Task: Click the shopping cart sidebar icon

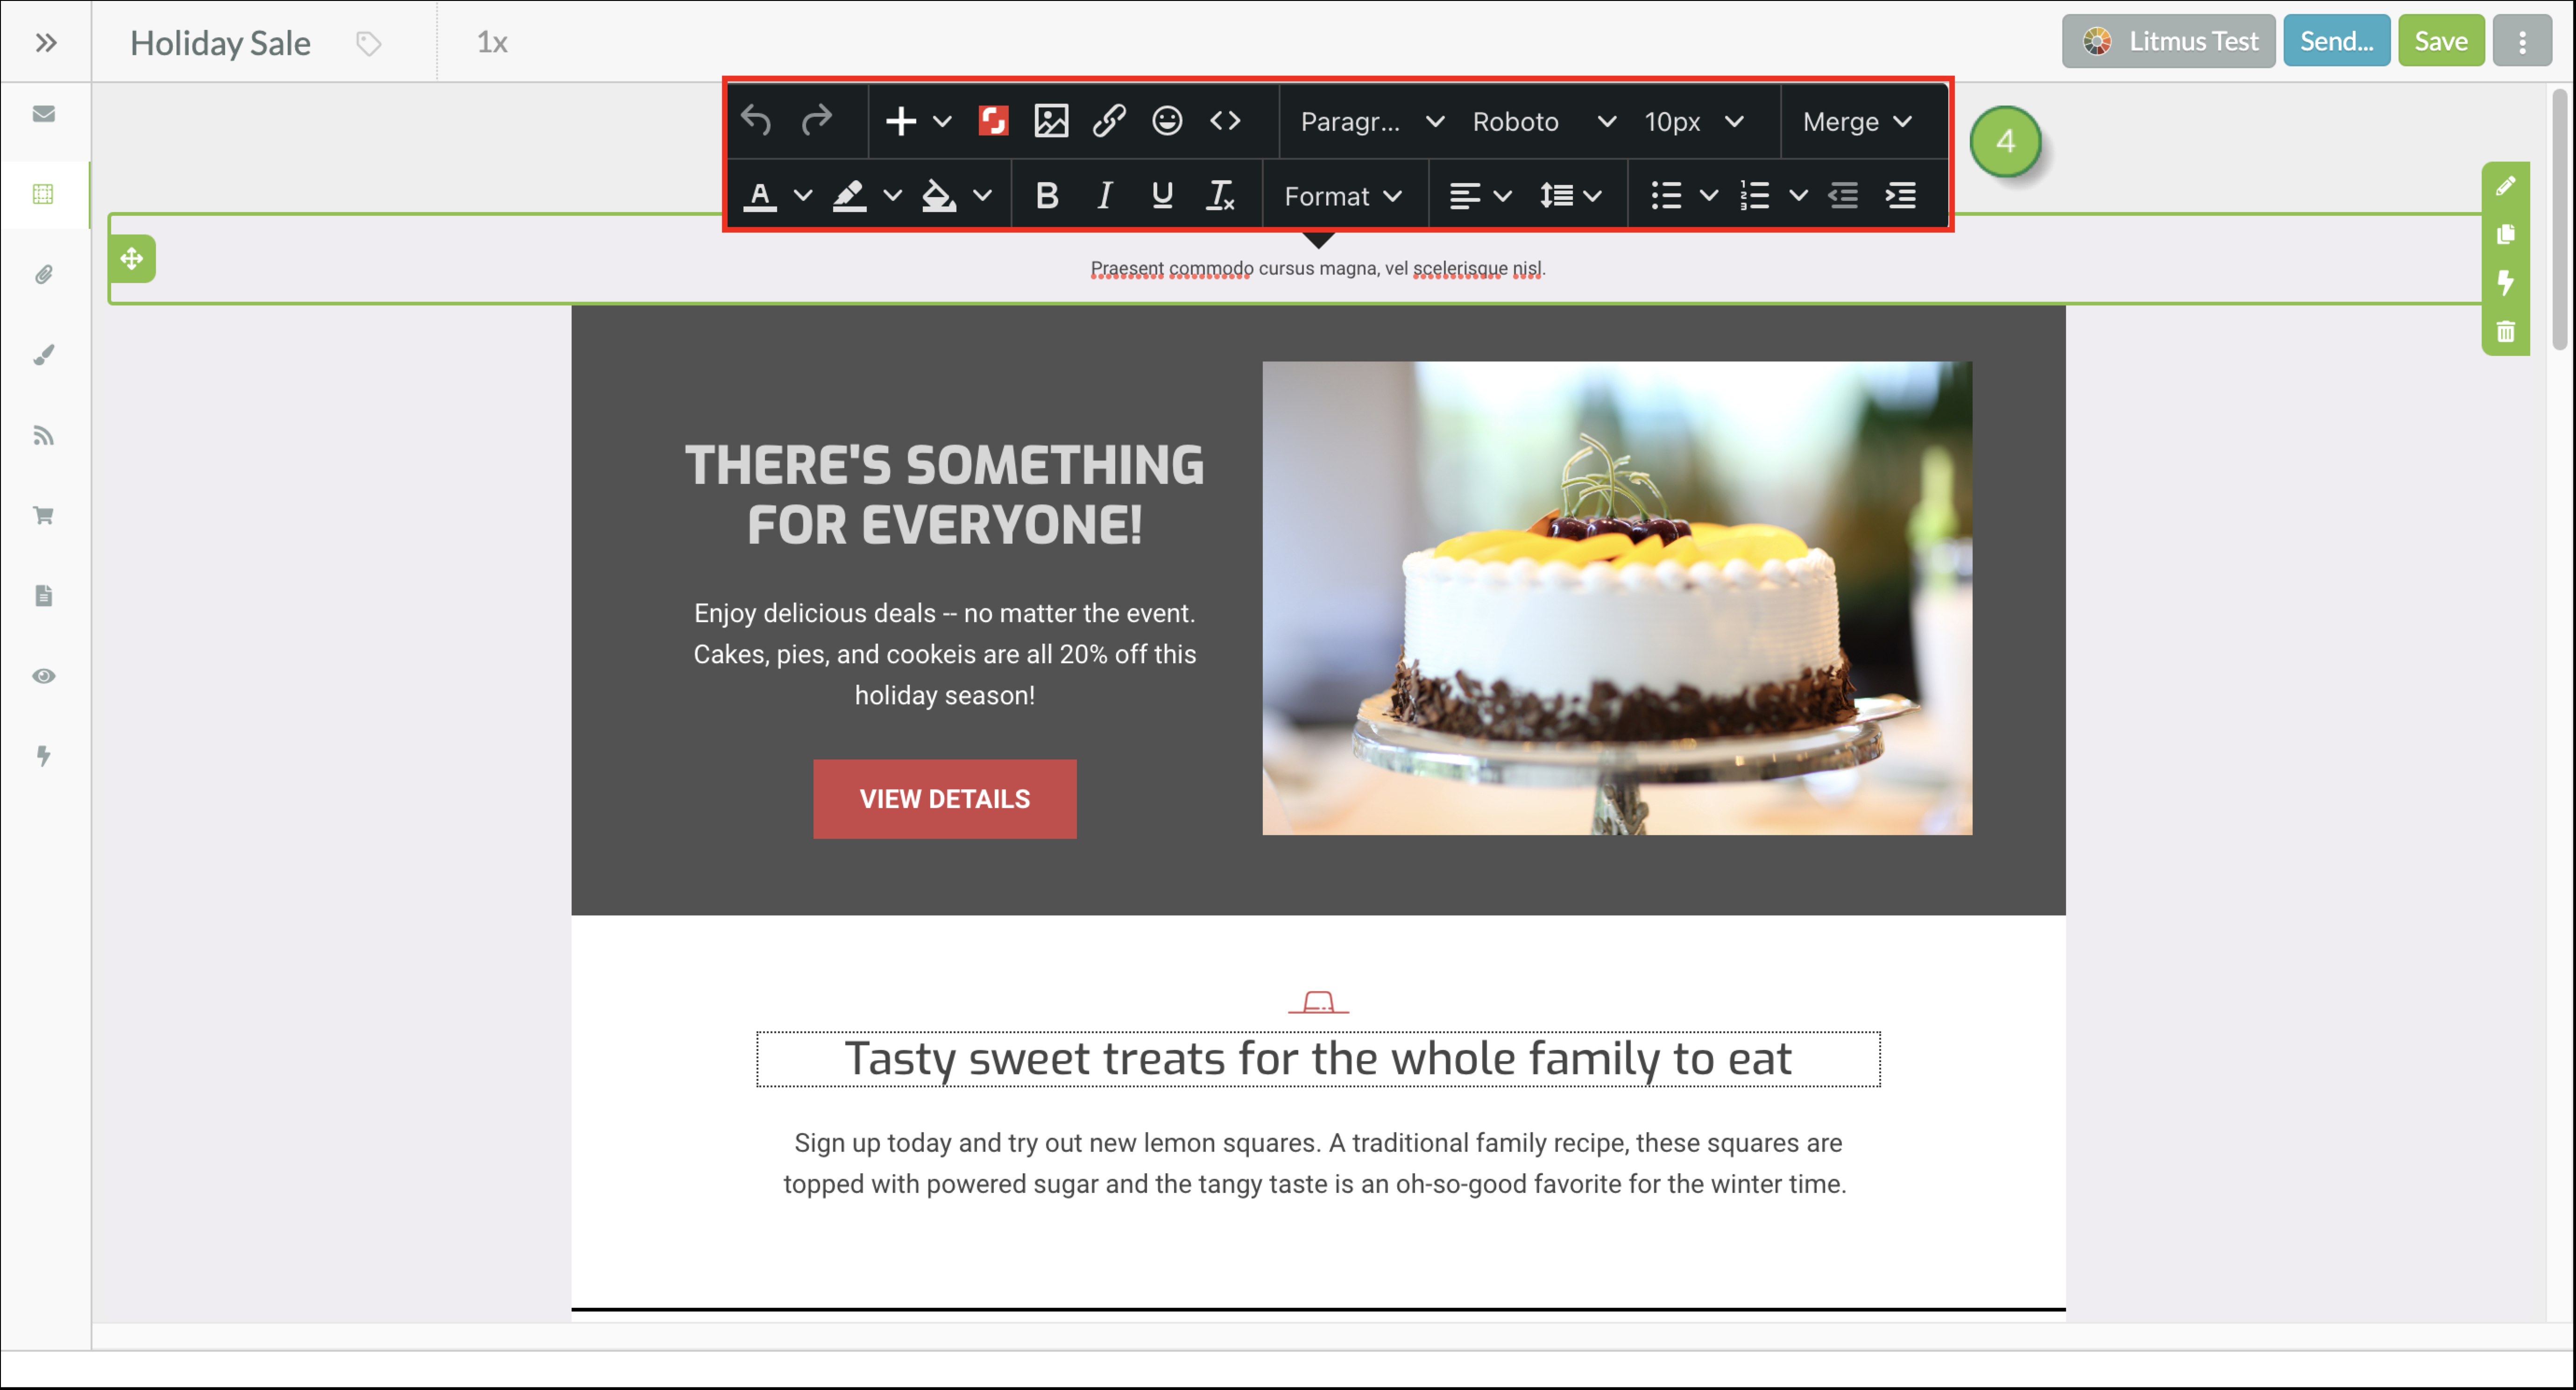Action: pos(44,516)
